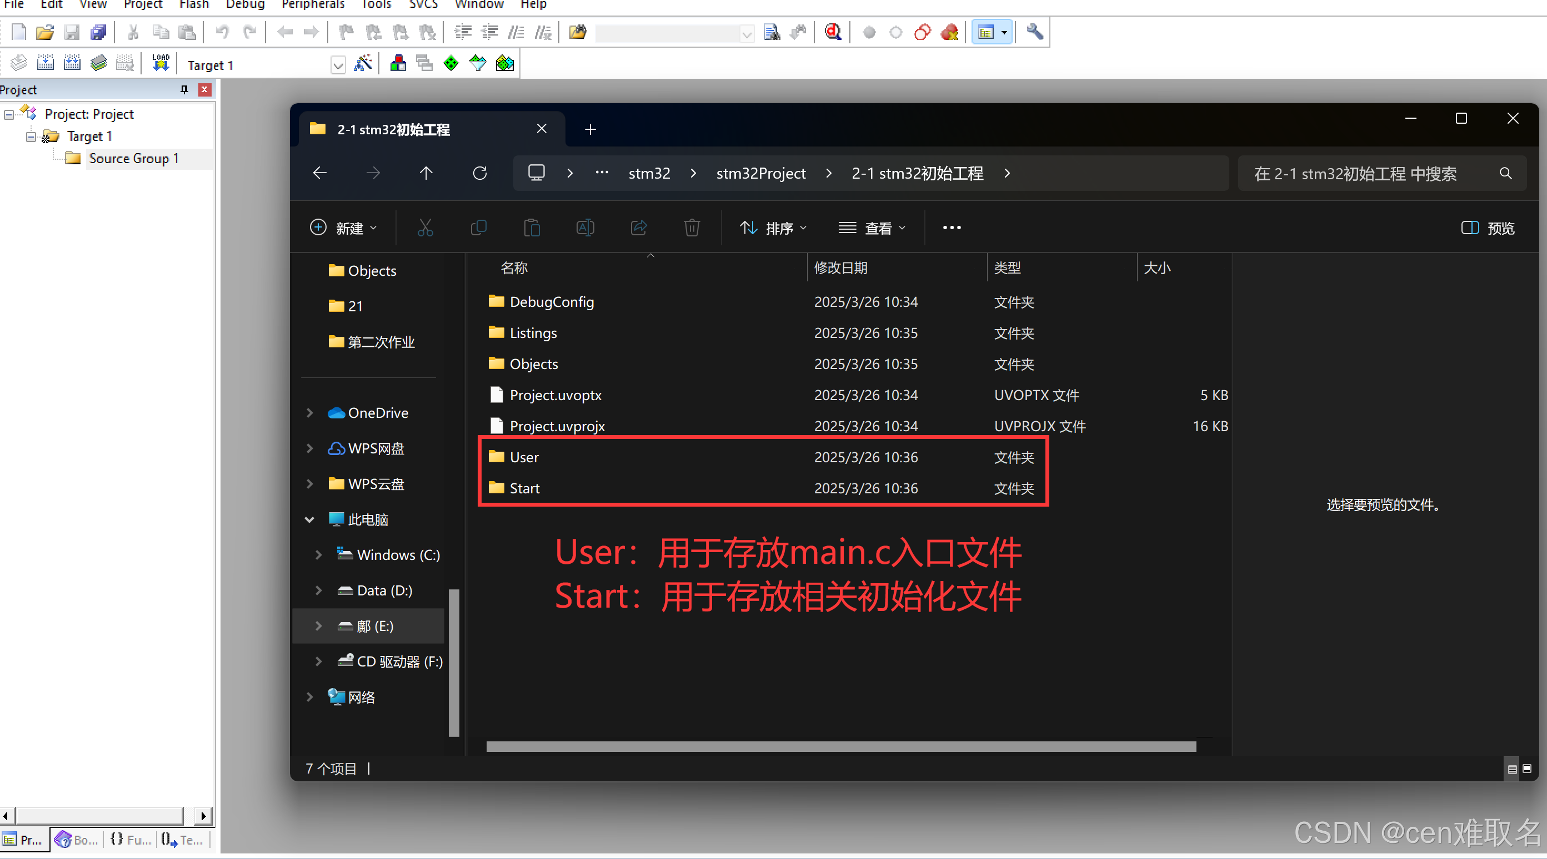The image size is (1547, 859).
Task: Toggle the Explorer preview pane button
Action: coord(1487,228)
